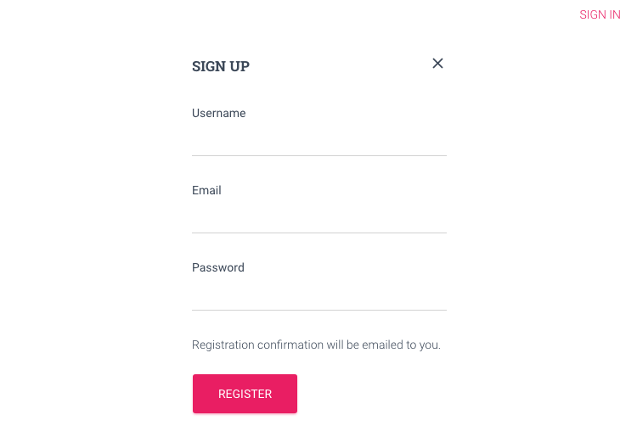Click the Password label text
The image size is (637, 426).
point(217,267)
